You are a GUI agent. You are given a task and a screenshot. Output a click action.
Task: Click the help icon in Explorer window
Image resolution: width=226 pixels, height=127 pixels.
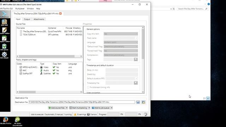coord(209,4)
